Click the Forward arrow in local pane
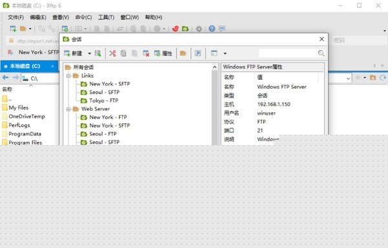388x248 pixels. click(x=16, y=78)
